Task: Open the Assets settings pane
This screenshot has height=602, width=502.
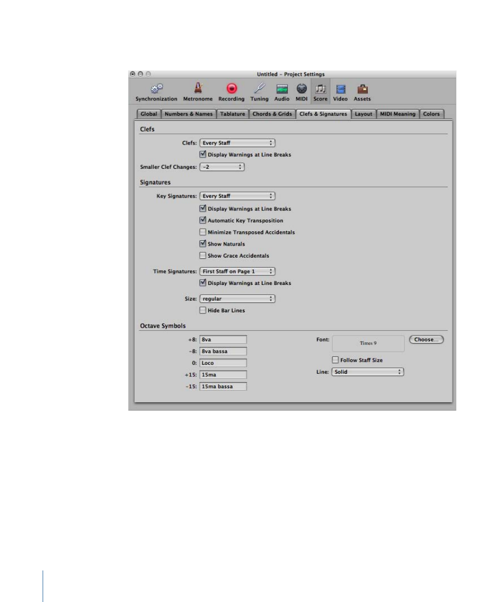Action: pos(362,93)
